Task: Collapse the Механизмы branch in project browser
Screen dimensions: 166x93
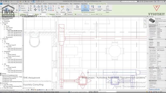Action: (x=1, y=23)
